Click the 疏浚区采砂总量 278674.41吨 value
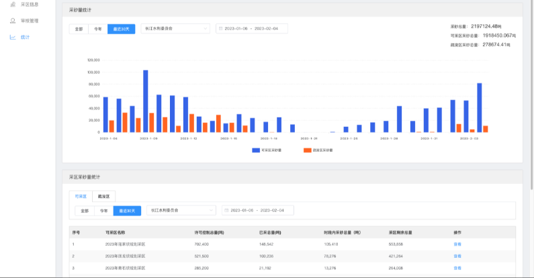534x278 pixels. pos(496,44)
